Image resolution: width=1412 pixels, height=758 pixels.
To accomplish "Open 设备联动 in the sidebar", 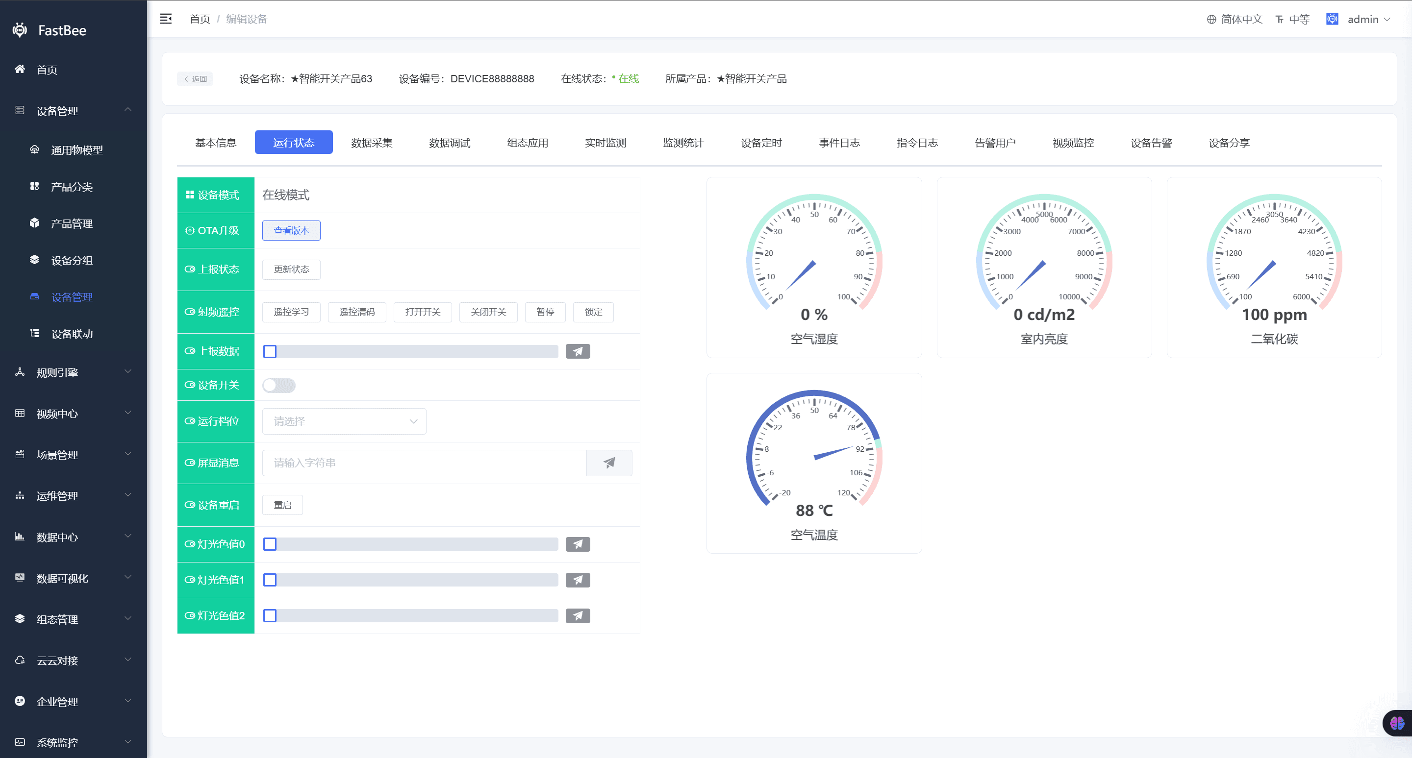I will (74, 334).
